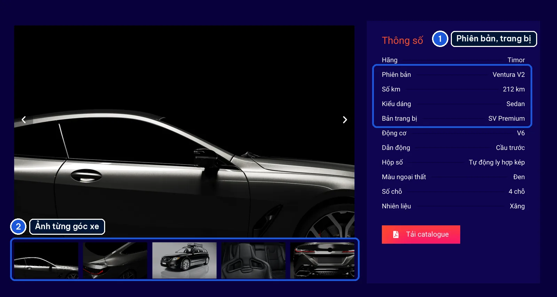The width and height of the screenshot is (557, 297).
Task: Click the Hãng label
Action: click(390, 60)
